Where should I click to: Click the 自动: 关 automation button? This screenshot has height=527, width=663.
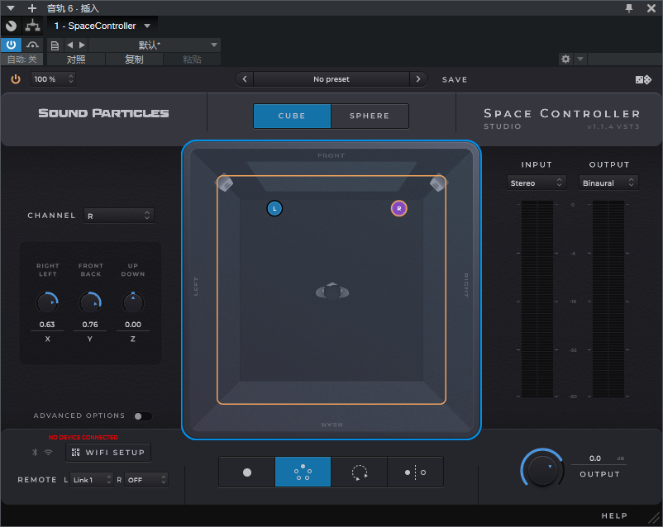click(x=22, y=59)
